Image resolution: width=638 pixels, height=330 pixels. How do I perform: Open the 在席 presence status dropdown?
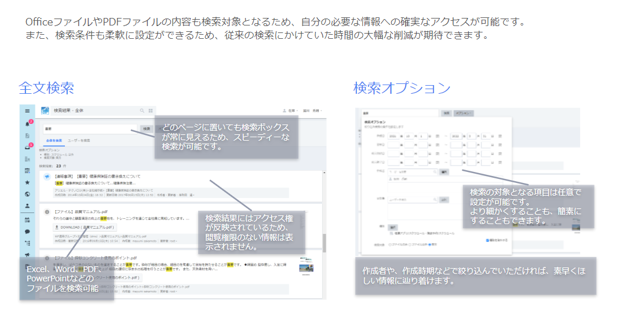pyautogui.click(x=290, y=110)
